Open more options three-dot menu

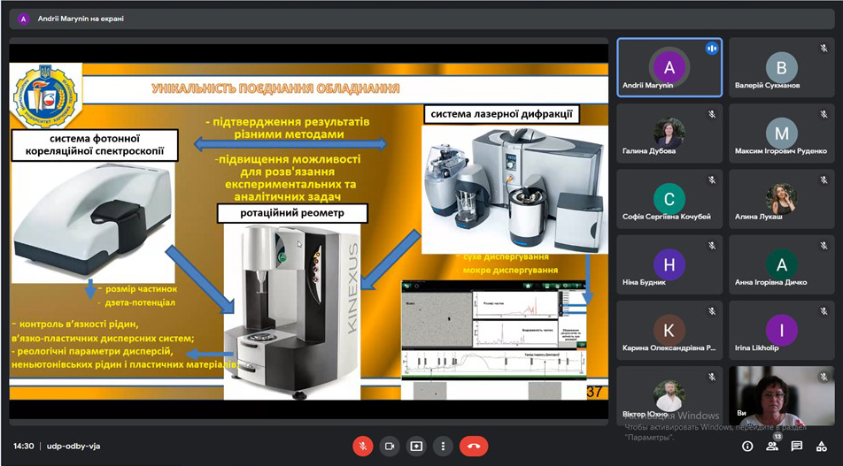(x=443, y=447)
